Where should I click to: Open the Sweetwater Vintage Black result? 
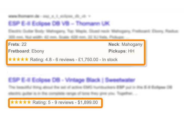pyautogui.click(x=71, y=80)
